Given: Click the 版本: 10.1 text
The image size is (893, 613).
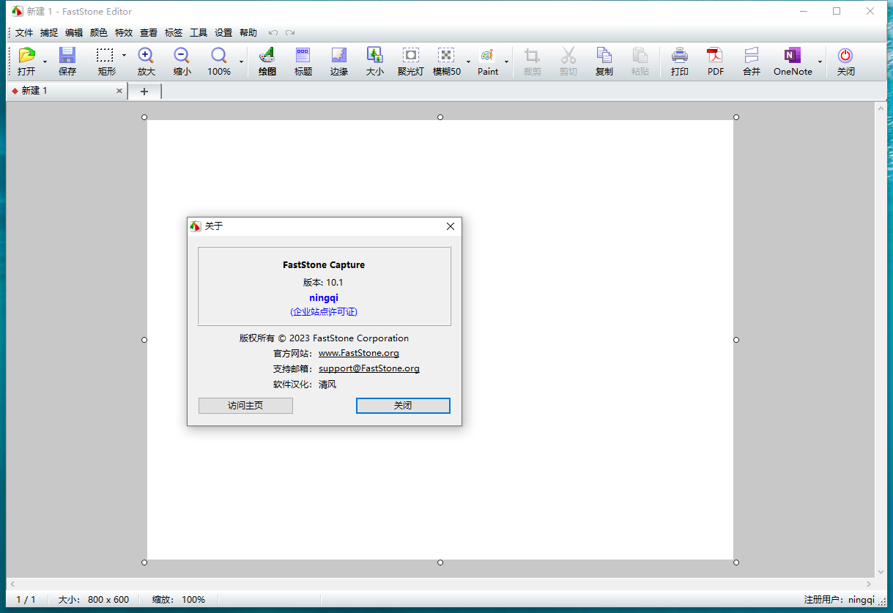Looking at the screenshot, I should (x=323, y=282).
